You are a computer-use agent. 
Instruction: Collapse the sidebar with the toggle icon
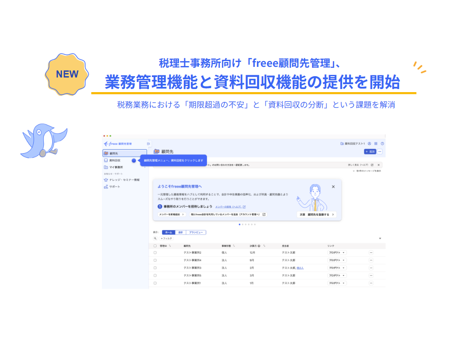click(x=148, y=144)
